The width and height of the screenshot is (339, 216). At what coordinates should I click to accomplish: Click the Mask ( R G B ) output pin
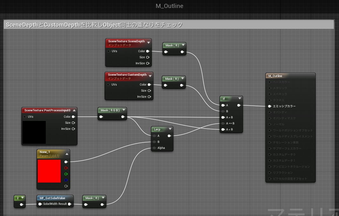[x=123, y=117]
